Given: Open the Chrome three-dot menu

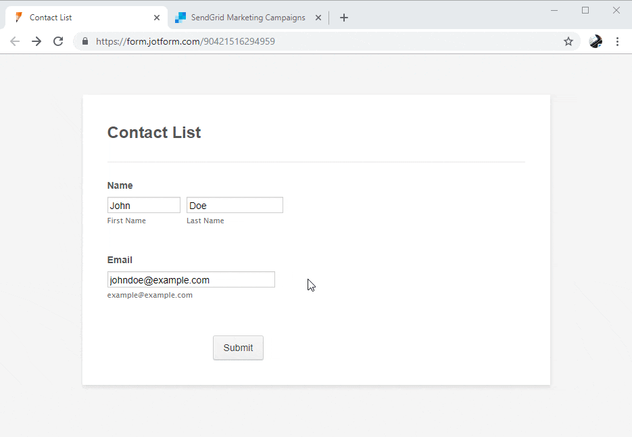Looking at the screenshot, I should click(617, 41).
